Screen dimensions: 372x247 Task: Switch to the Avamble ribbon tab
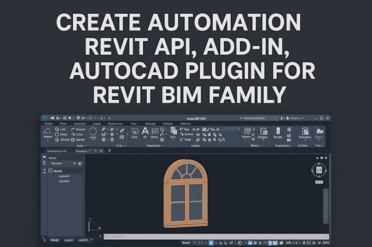click(x=80, y=124)
